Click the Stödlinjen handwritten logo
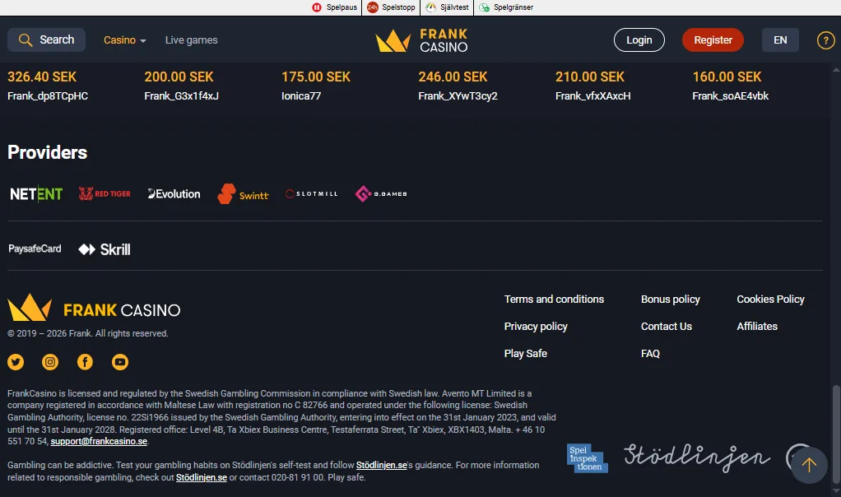841x497 pixels. tap(697, 458)
